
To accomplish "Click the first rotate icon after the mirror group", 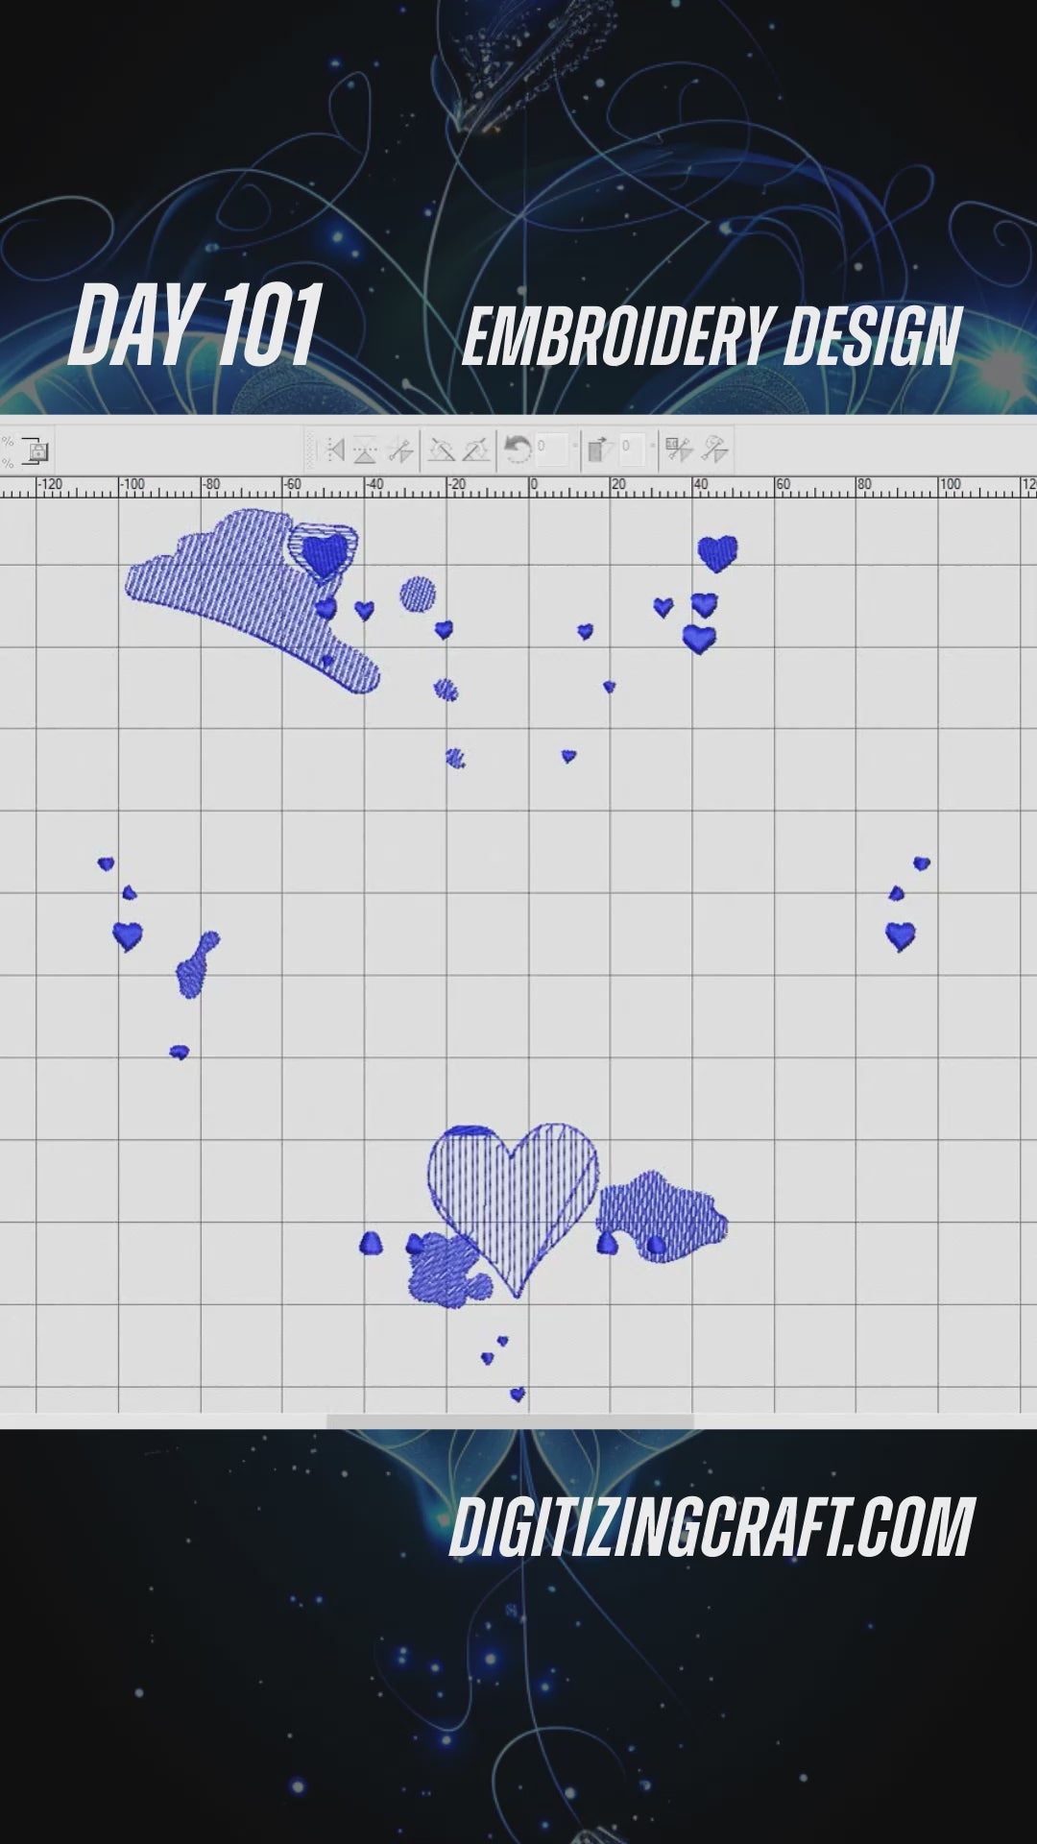I will point(441,449).
